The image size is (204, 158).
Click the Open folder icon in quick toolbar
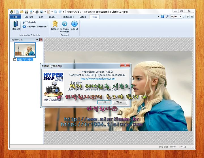click(22, 12)
